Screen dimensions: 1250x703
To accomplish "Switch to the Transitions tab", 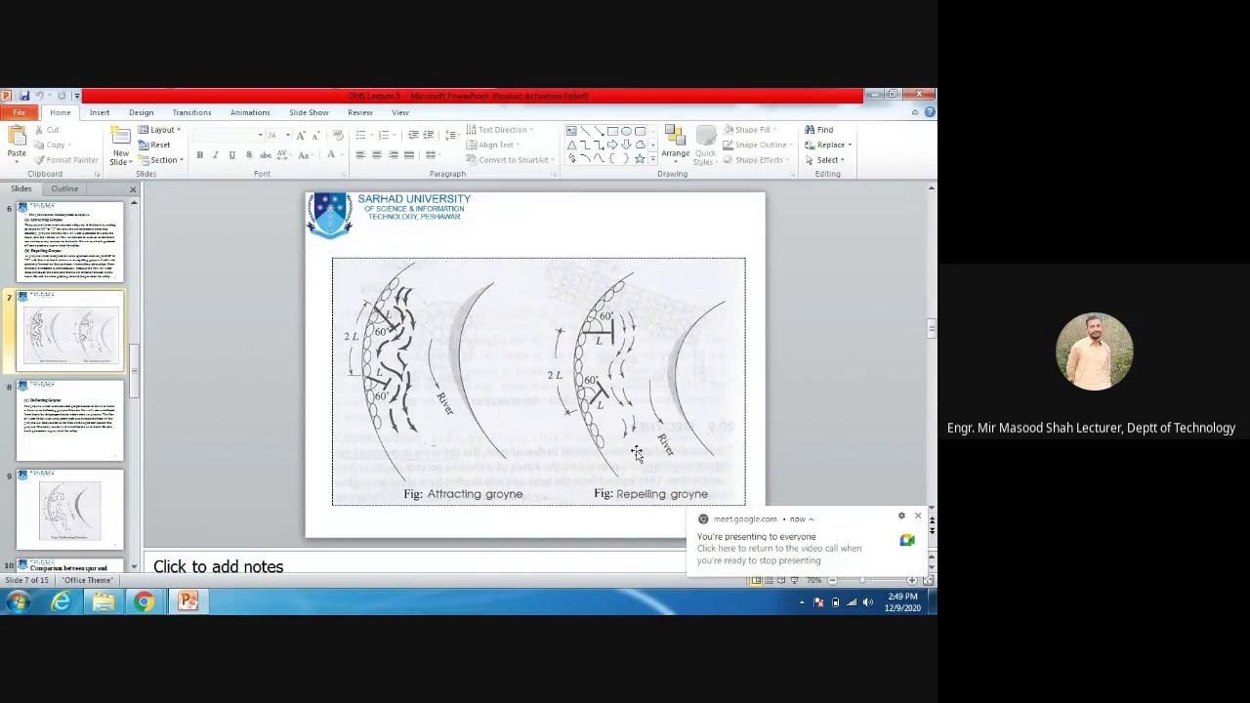I will tap(191, 112).
